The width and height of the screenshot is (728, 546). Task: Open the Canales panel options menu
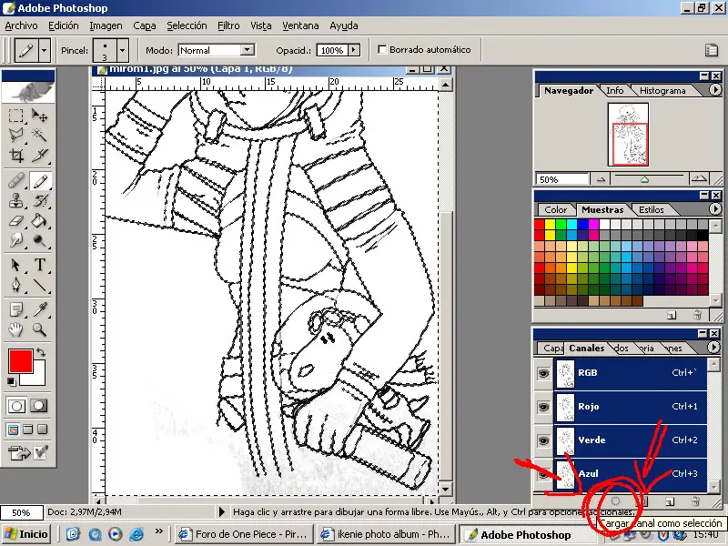click(x=713, y=347)
